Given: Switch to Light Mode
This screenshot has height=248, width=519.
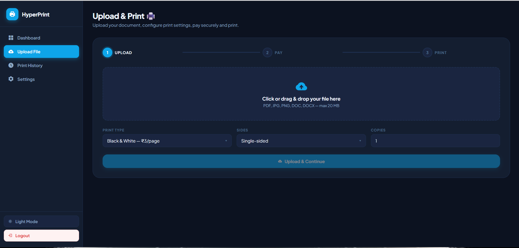Looking at the screenshot, I should point(41,221).
